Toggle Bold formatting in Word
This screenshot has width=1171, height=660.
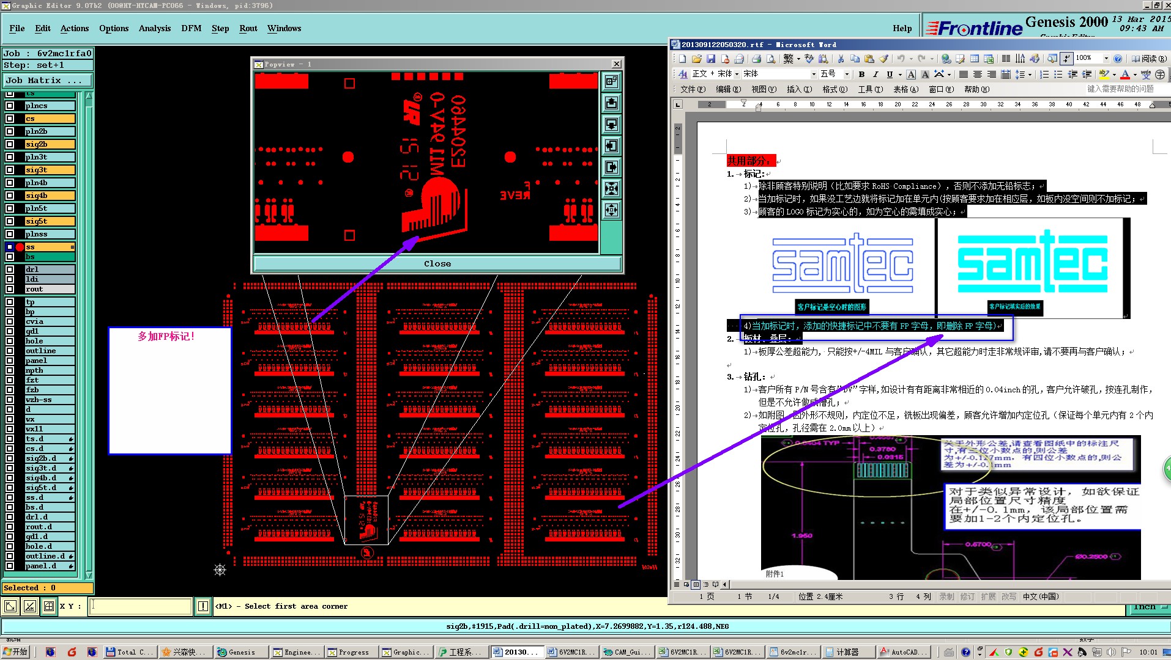(861, 74)
